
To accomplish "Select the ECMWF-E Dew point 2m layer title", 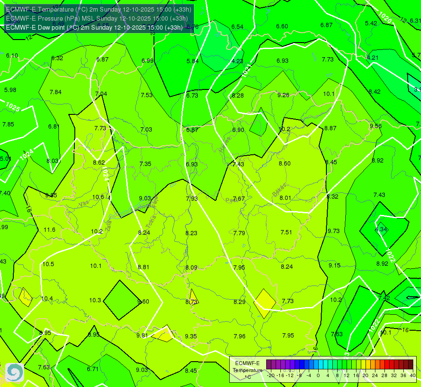I will (94, 28).
